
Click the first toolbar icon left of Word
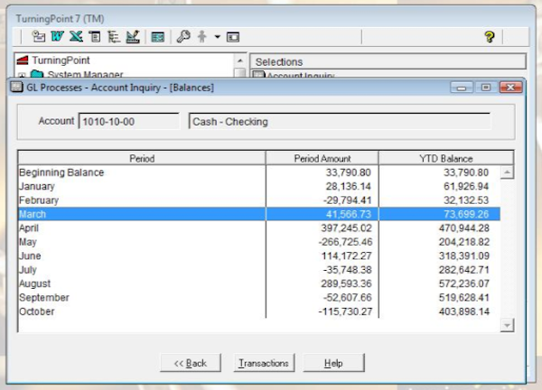pos(38,37)
